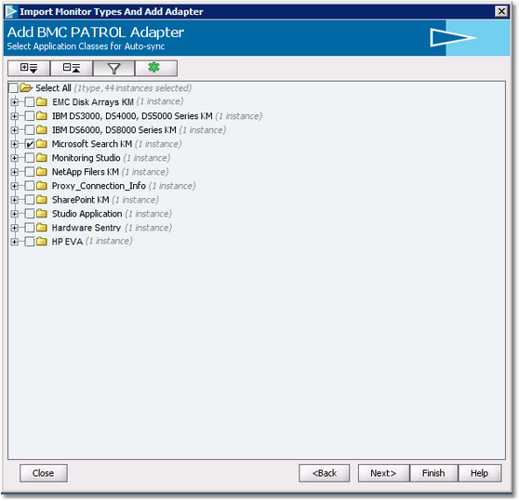Expand the Microsoft Search KM node
The image size is (519, 501).
pyautogui.click(x=14, y=144)
